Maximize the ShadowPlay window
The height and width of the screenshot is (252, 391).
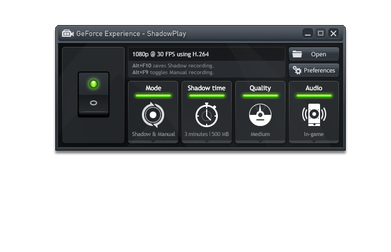(x=321, y=33)
